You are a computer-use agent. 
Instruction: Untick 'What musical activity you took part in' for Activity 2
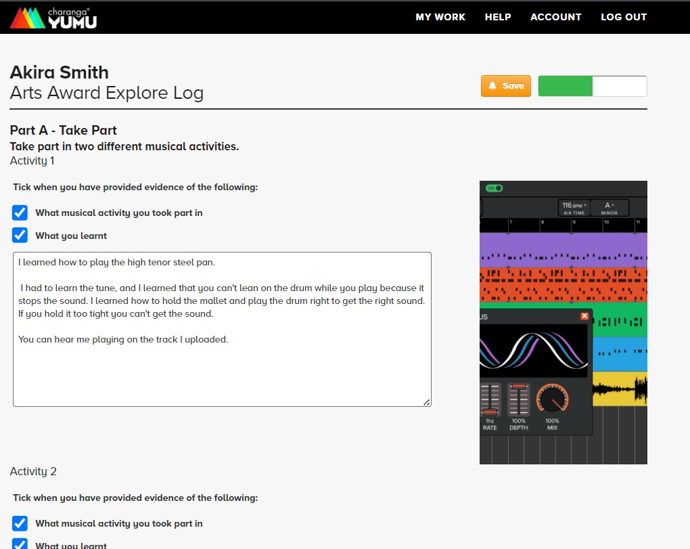tap(20, 523)
